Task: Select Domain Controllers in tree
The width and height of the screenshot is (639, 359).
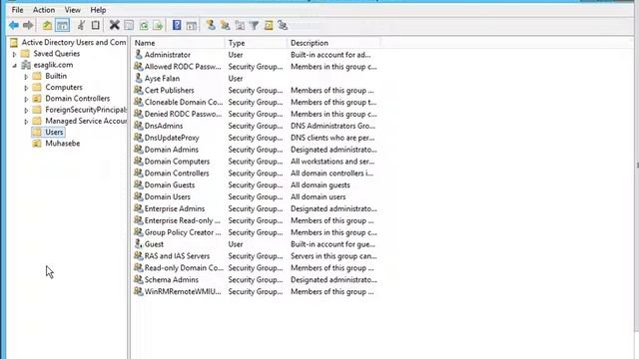Action: (78, 98)
